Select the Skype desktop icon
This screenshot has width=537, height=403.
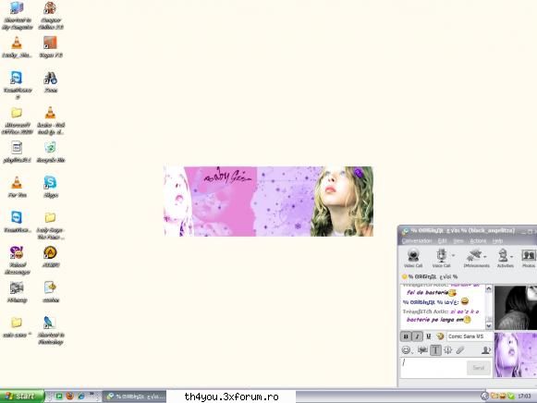coord(50,187)
